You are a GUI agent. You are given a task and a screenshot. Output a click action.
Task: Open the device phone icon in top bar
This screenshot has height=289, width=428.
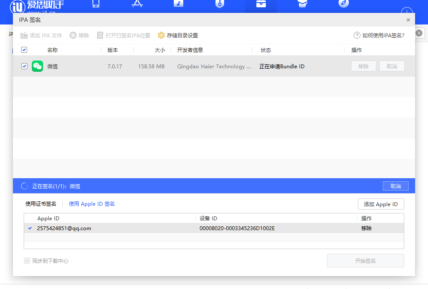click(x=96, y=3)
